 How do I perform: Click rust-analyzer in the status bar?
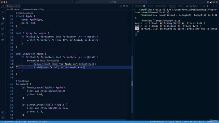tap(43, 122)
